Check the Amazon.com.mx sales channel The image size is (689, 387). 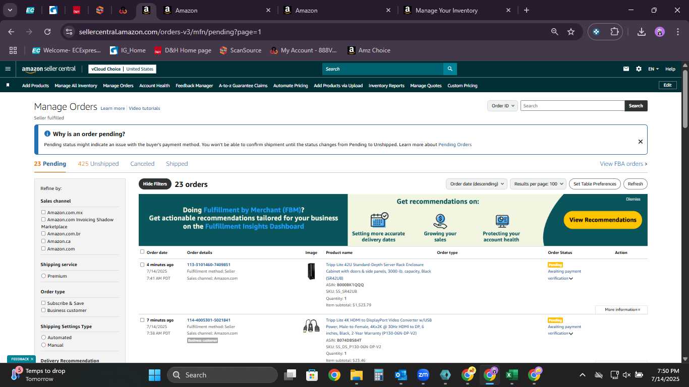pos(43,213)
